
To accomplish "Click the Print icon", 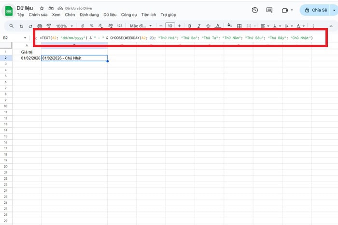I will click(40, 26).
